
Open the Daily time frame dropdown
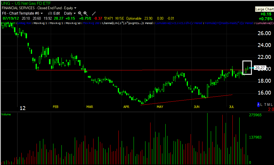click(70, 13)
